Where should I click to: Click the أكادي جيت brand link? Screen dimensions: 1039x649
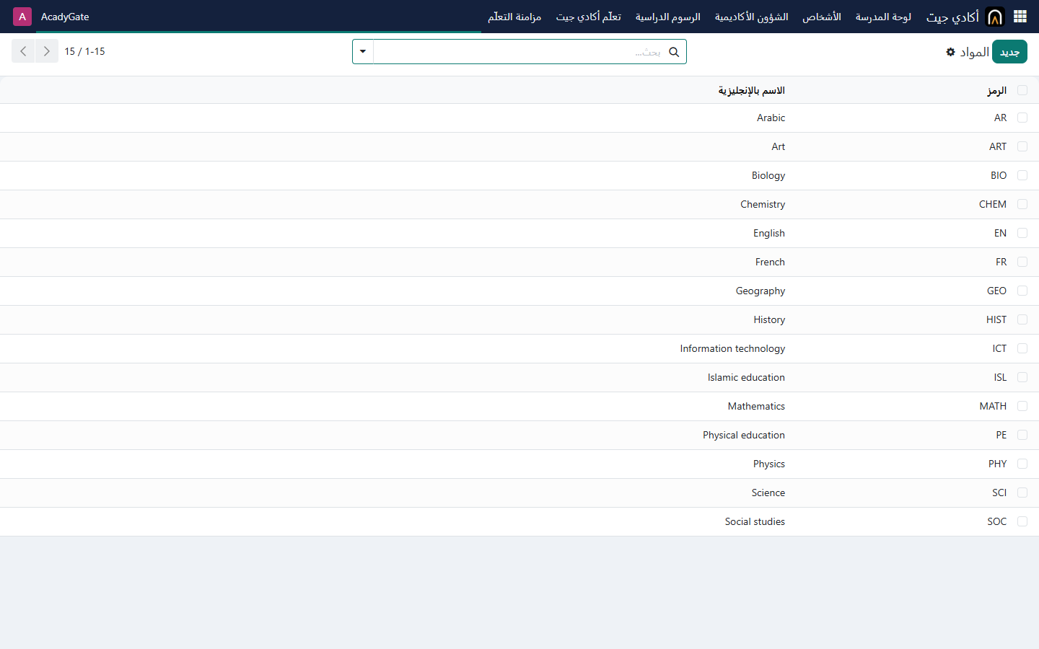(x=952, y=17)
